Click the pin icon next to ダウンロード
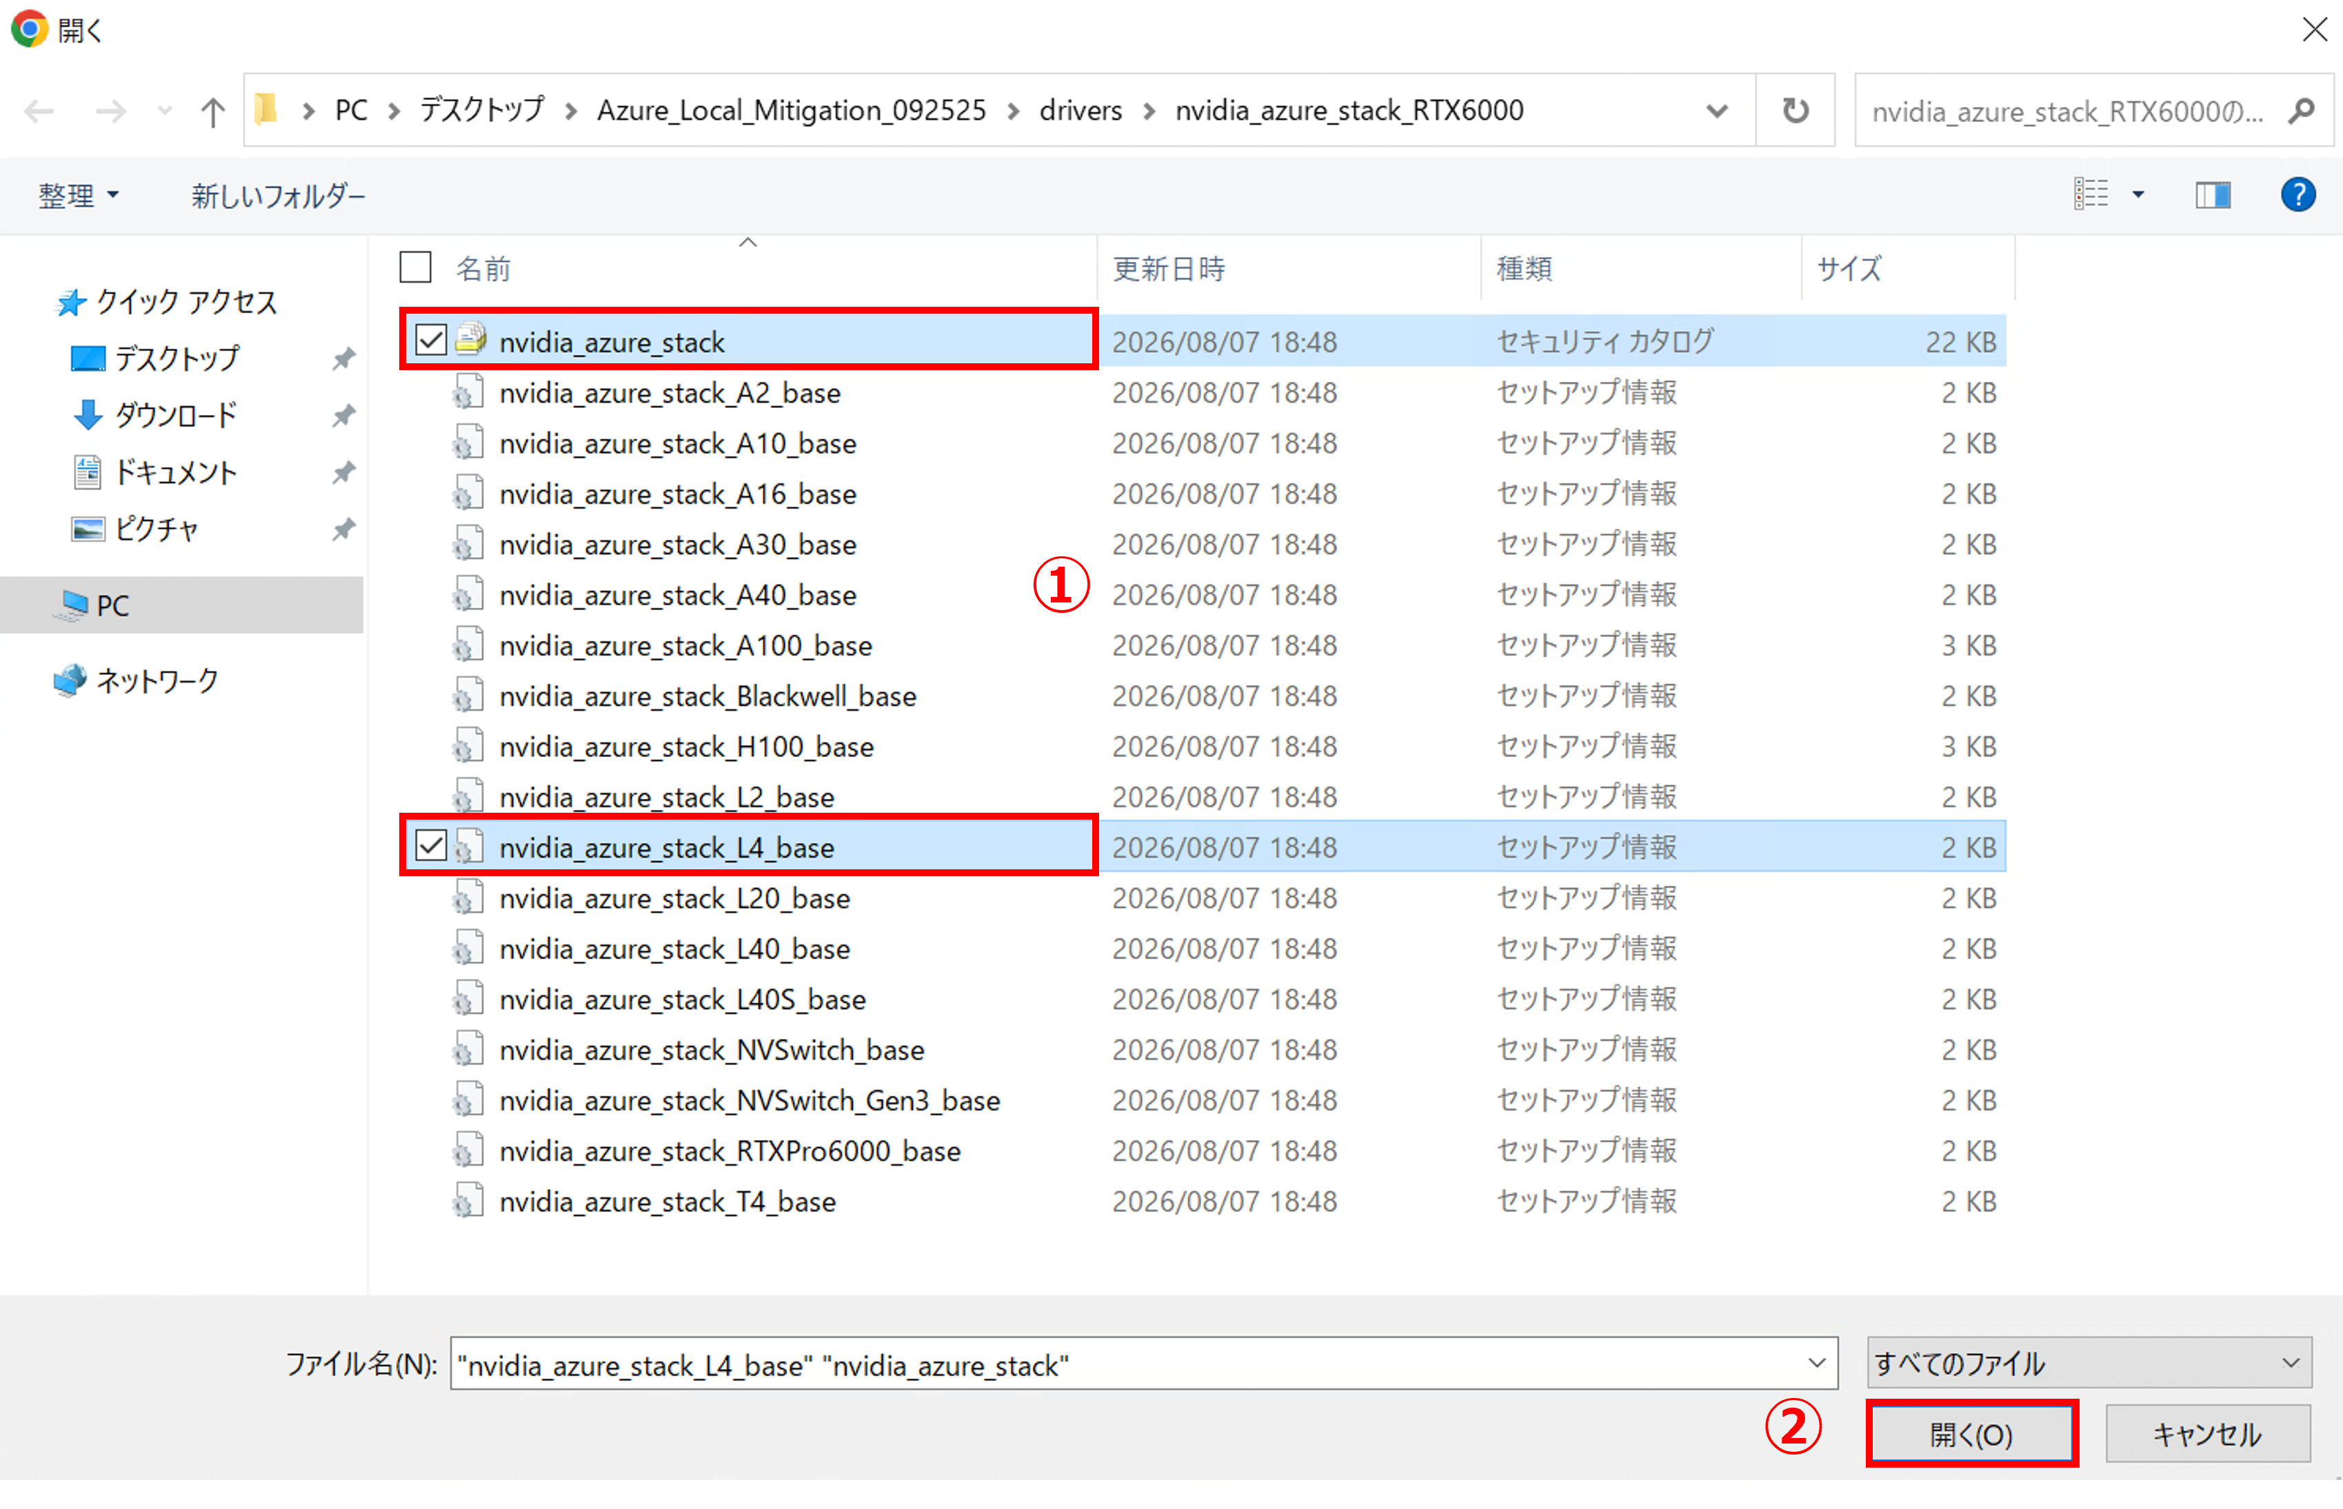This screenshot has height=1509, width=2343. point(343,416)
